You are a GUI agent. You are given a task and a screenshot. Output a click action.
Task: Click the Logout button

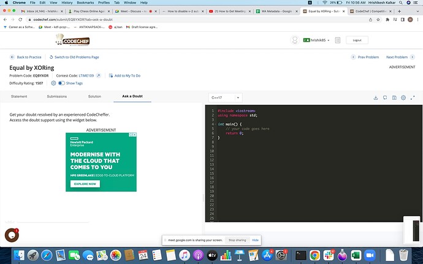(x=357, y=40)
